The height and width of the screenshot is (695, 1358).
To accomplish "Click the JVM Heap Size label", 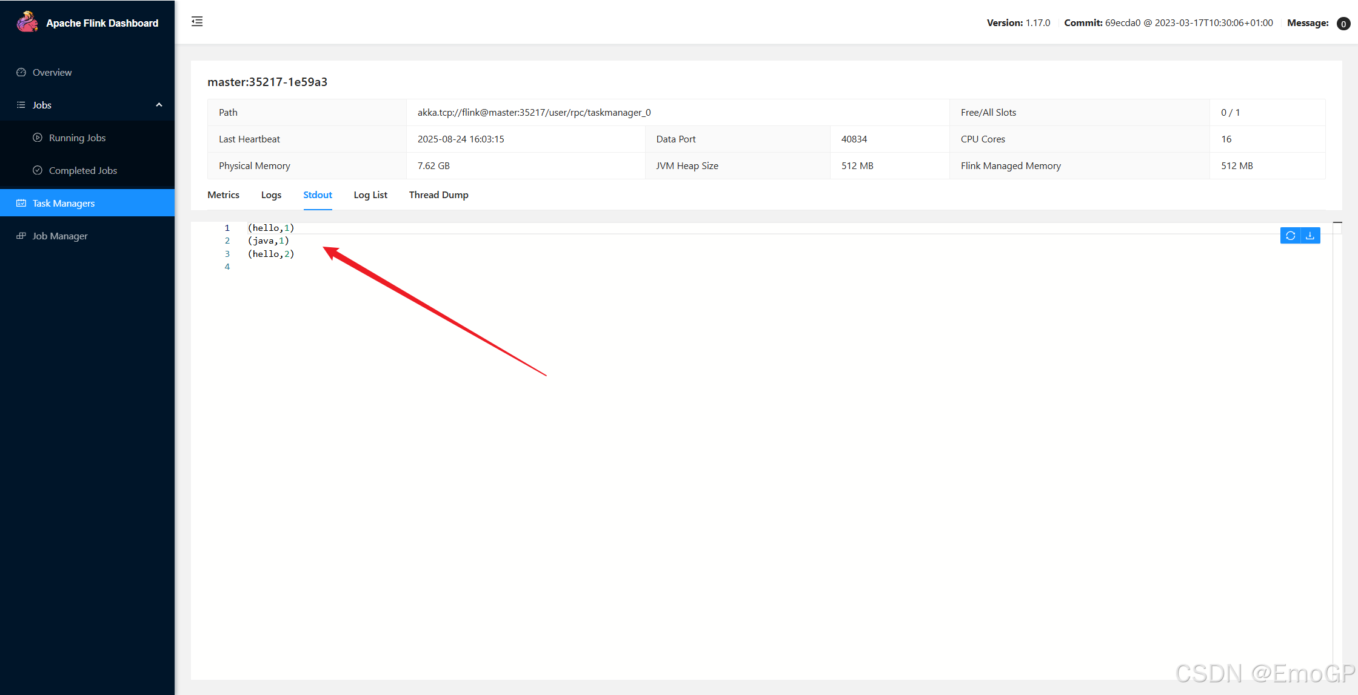I will pos(687,165).
